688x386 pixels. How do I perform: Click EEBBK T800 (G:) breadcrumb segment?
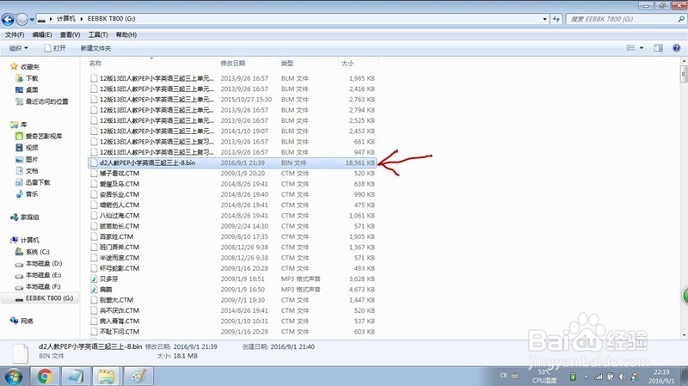click(x=111, y=19)
